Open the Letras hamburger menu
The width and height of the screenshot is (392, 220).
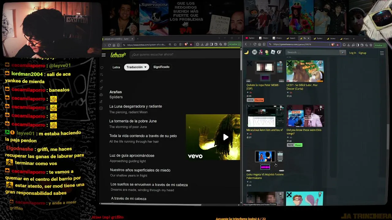coord(104,55)
